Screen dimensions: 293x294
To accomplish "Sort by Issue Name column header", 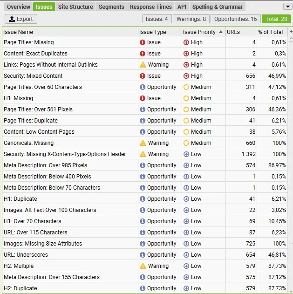I will (x=70, y=32).
